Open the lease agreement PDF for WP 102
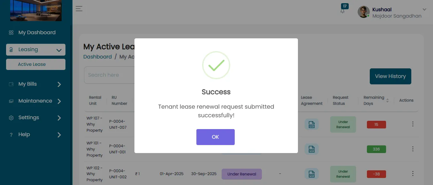433x185 pixels. tap(311, 174)
